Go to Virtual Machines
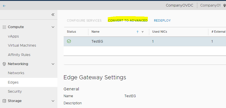226x108 pixels. tap(22, 45)
